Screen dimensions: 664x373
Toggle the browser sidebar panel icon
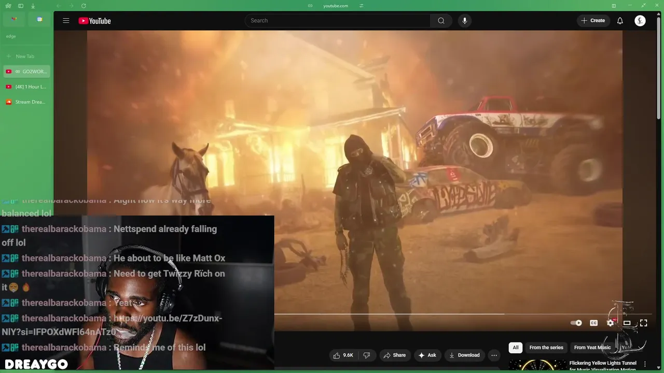(x=21, y=6)
